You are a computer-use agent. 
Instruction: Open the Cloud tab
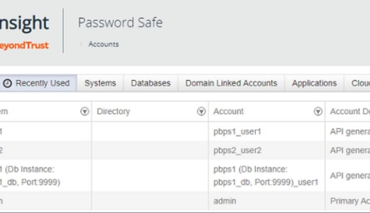pos(357,83)
